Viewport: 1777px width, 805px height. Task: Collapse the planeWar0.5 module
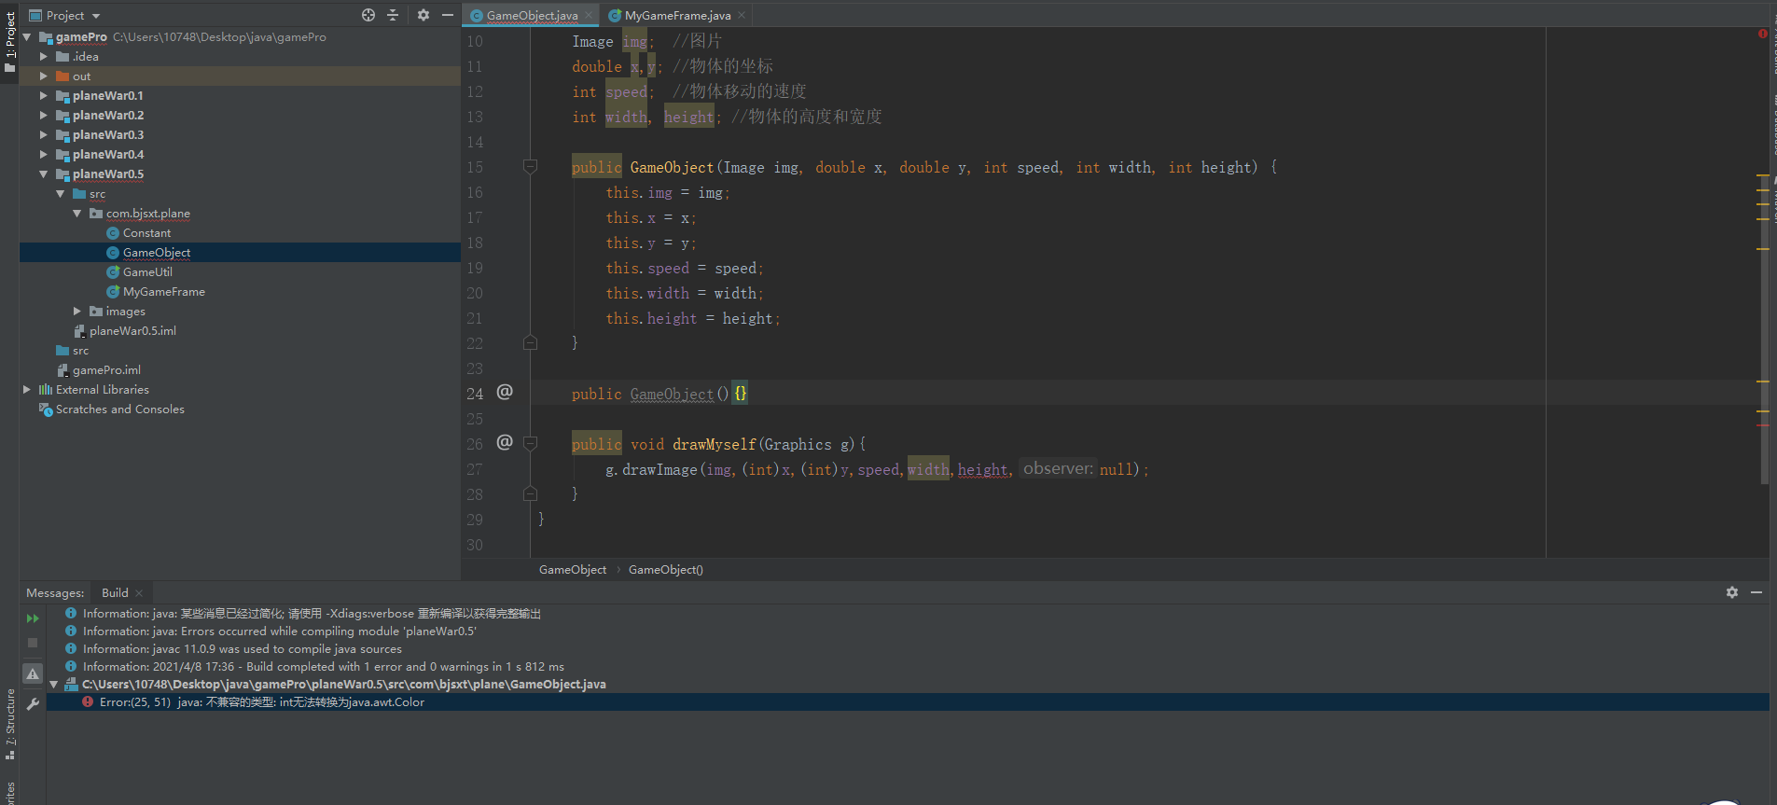point(44,174)
